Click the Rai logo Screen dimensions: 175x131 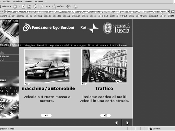(x=90, y=28)
